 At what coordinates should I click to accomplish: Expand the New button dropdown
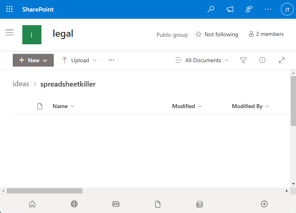(x=33, y=60)
